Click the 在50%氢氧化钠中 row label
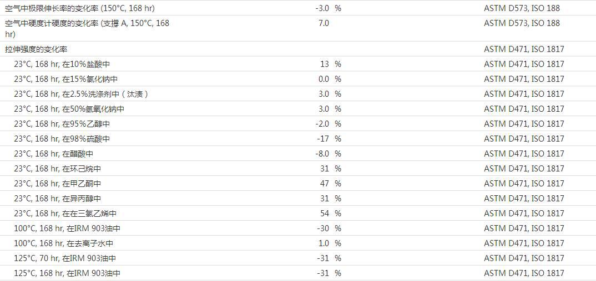The width and height of the screenshot is (596, 281). pyautogui.click(x=69, y=109)
